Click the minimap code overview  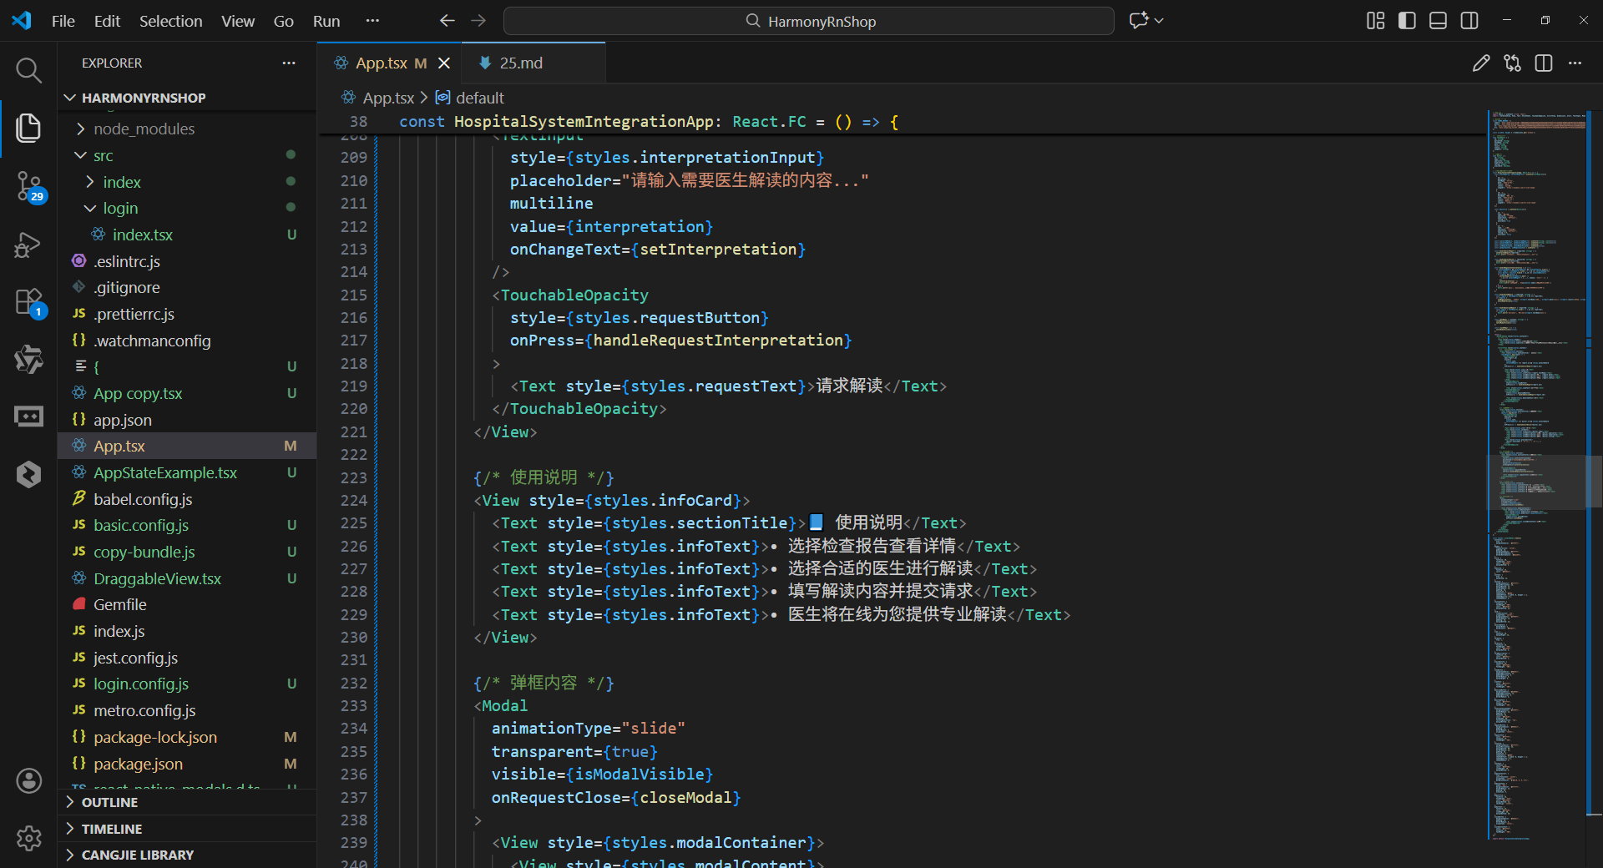(1538, 476)
